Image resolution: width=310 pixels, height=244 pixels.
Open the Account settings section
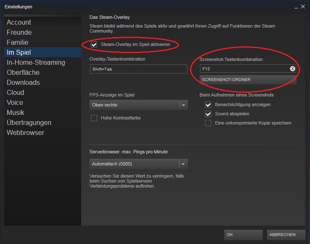pyautogui.click(x=43, y=22)
